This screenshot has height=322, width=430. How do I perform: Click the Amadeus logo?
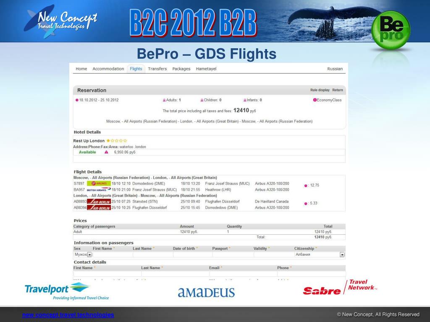click(206, 292)
